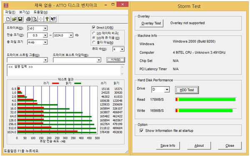Click the Print Preview toolbar icon
This screenshot has width=250, height=156.
35,19
